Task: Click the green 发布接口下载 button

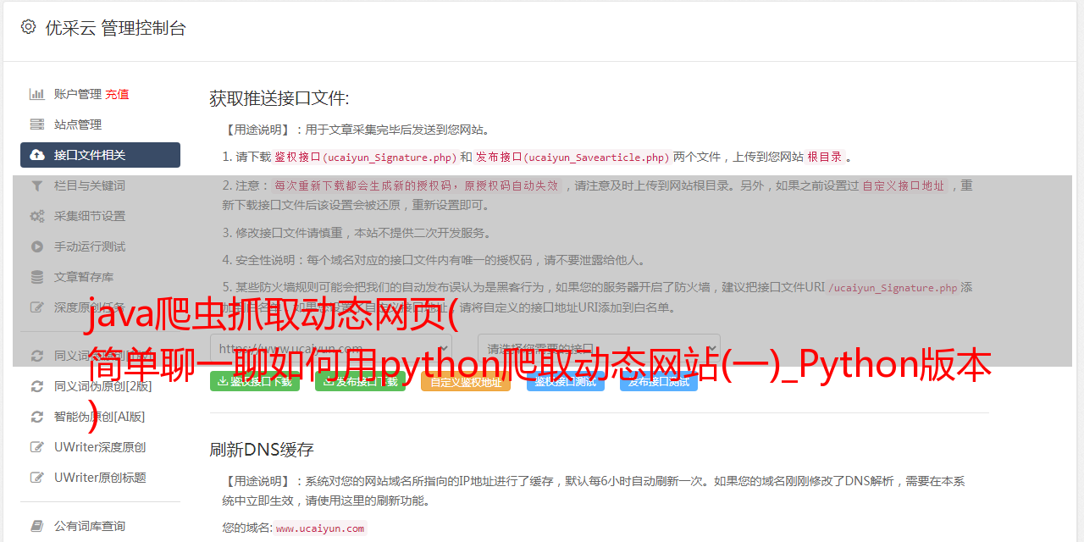Action: point(360,382)
